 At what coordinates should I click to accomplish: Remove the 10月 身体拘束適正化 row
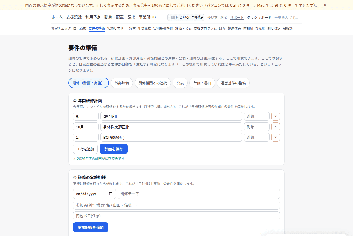pyautogui.click(x=276, y=127)
